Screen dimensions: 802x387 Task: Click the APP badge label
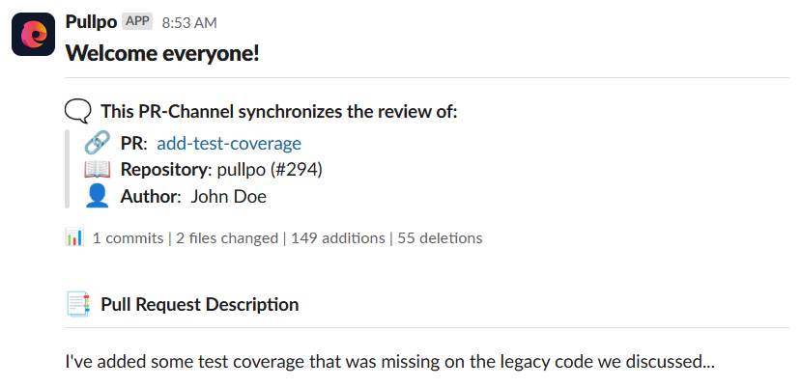pyautogui.click(x=137, y=21)
